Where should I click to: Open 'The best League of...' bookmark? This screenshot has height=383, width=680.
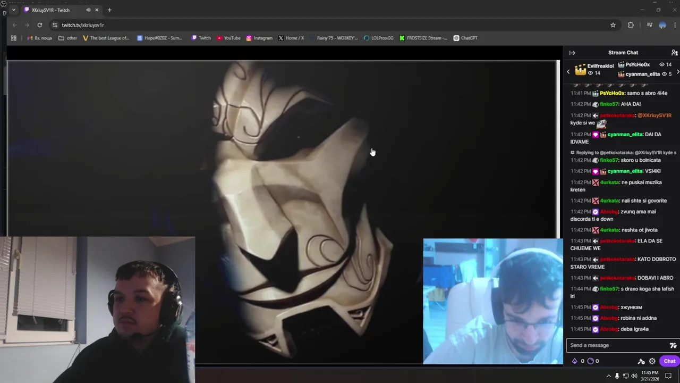coord(106,38)
